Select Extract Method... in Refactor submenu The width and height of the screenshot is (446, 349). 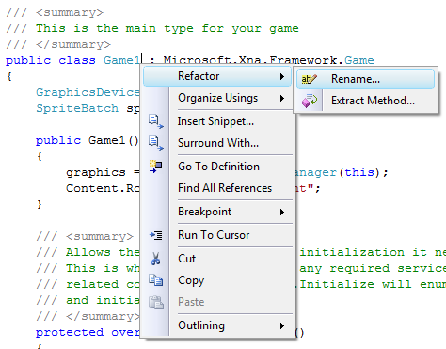pos(365,101)
